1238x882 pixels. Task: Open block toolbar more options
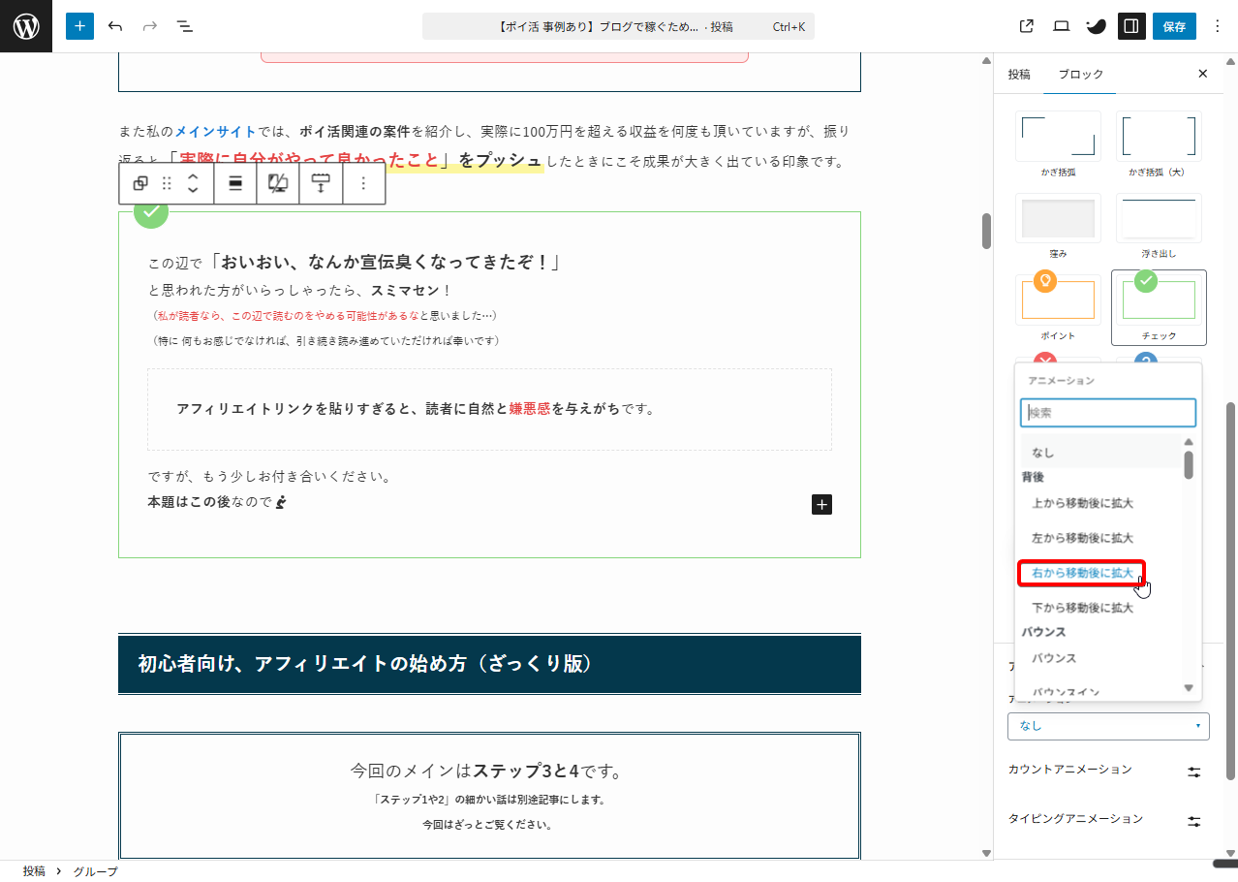[363, 183]
